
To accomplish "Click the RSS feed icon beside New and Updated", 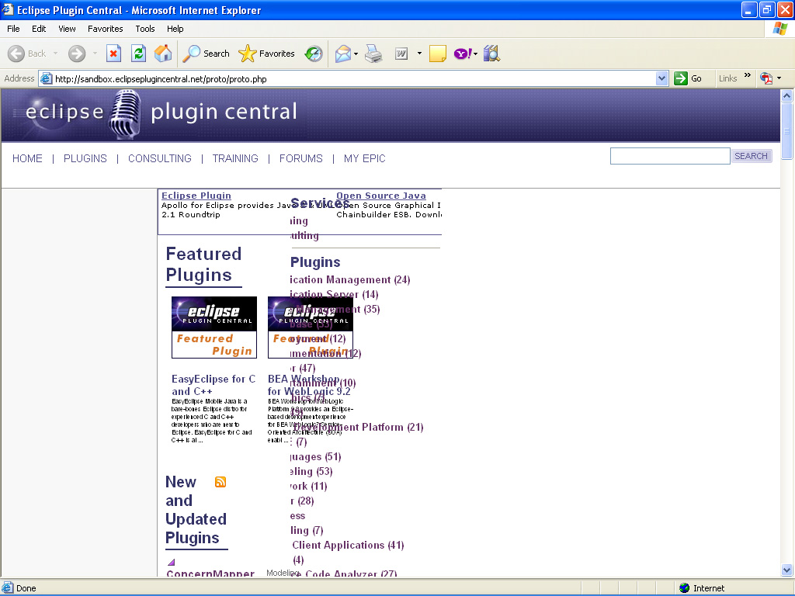I will 220,482.
